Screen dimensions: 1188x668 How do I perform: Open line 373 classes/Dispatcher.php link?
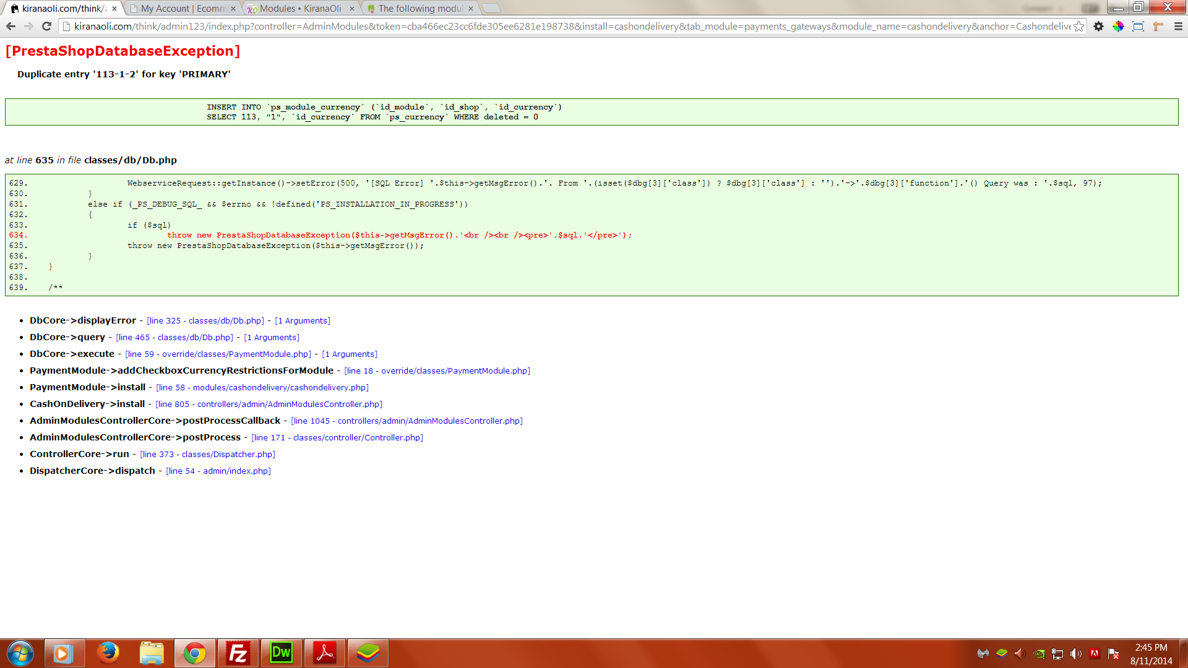tap(208, 455)
